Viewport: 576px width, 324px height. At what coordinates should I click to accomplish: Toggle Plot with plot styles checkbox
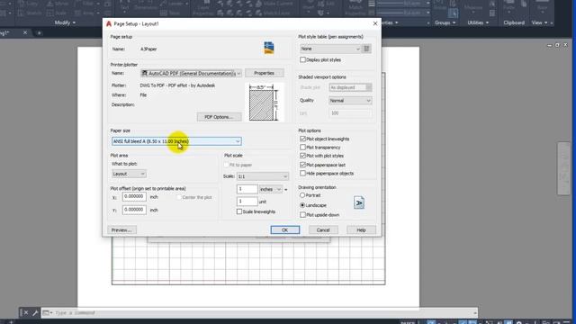point(302,156)
